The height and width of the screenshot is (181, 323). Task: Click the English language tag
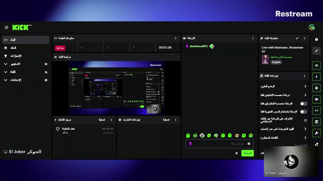click(x=276, y=62)
